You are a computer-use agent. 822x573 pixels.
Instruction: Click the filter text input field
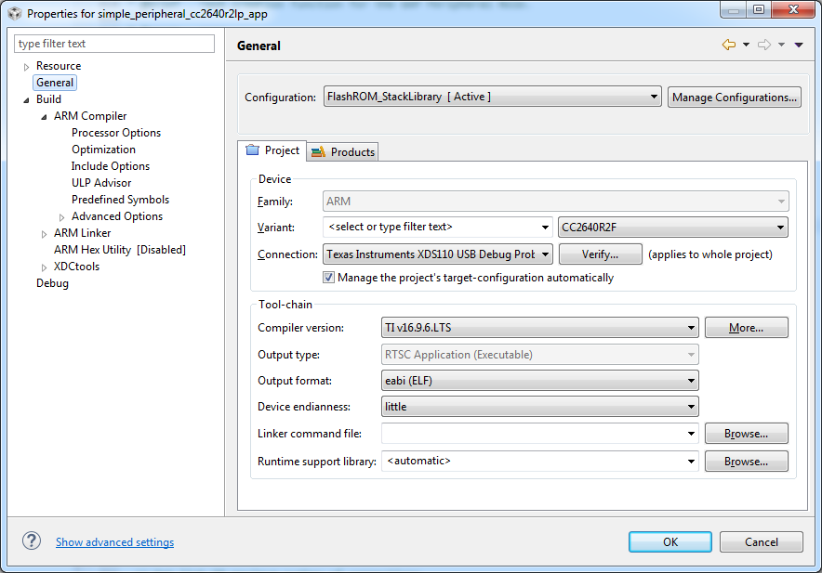click(114, 44)
